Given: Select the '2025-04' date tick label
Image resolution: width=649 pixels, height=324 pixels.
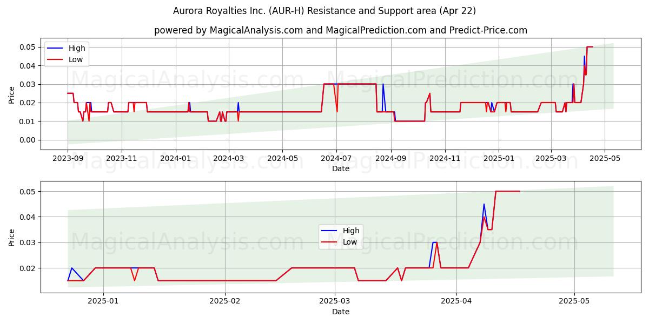Looking at the screenshot, I should [456, 302].
